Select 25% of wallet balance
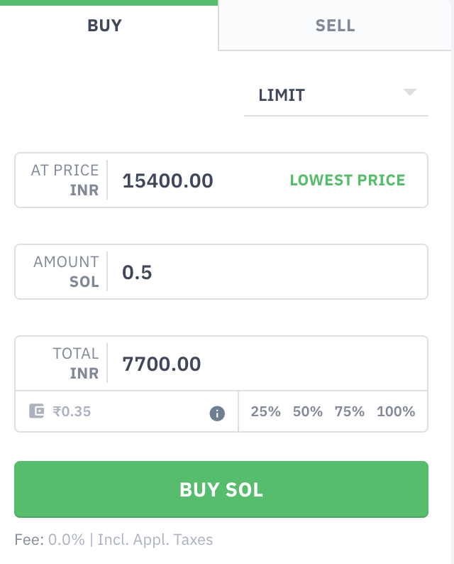The height and width of the screenshot is (564, 454). (x=266, y=411)
